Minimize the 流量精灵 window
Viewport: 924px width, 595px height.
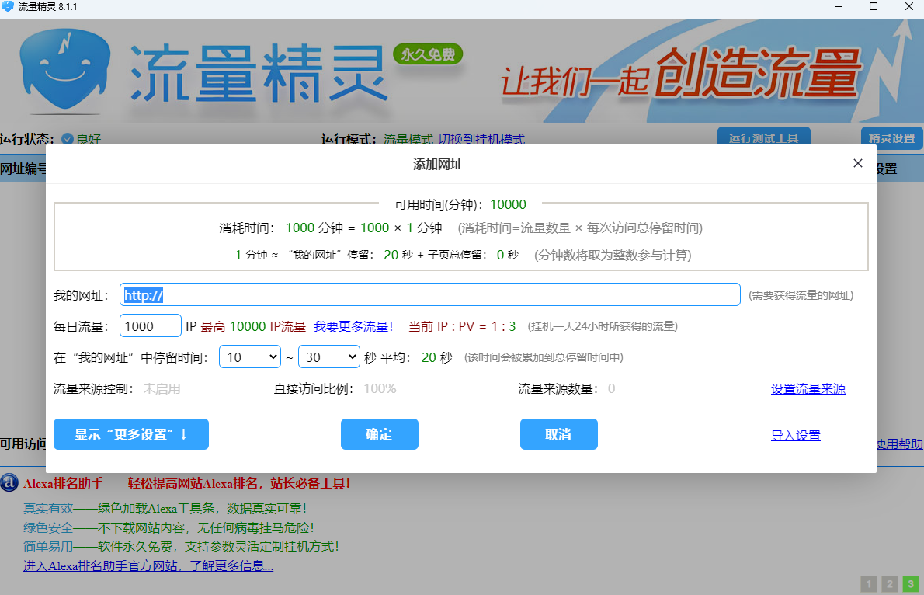tap(839, 6)
